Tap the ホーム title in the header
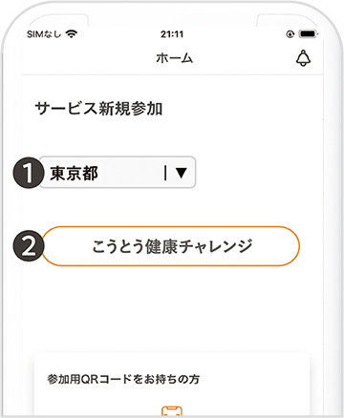 click(x=174, y=58)
